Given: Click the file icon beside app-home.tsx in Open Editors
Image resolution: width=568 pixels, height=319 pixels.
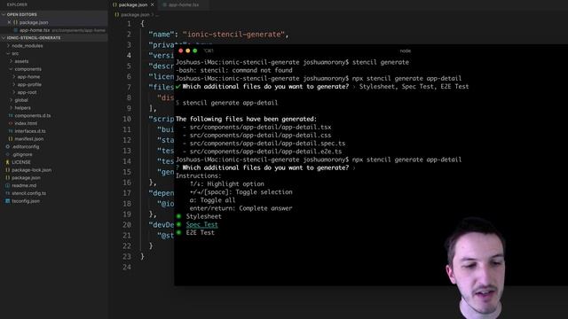Looking at the screenshot, I should coord(15,30).
